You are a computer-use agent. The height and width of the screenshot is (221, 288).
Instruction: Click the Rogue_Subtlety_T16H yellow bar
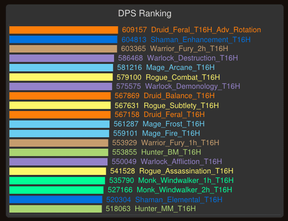[x=60, y=105]
